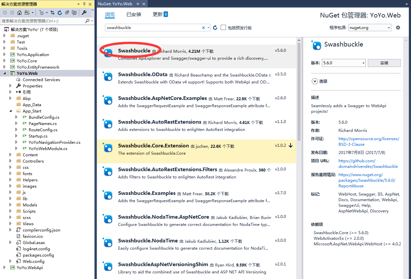Click the download arrow on Swashbuckle.Core.Extension
The width and height of the screenshot is (411, 279).
pos(291,145)
